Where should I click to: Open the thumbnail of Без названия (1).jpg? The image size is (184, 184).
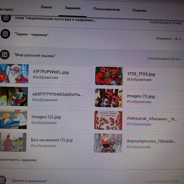pos(13,142)
